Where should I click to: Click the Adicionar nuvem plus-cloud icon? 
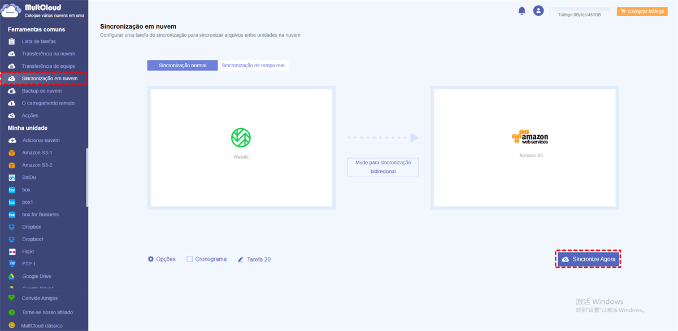12,140
